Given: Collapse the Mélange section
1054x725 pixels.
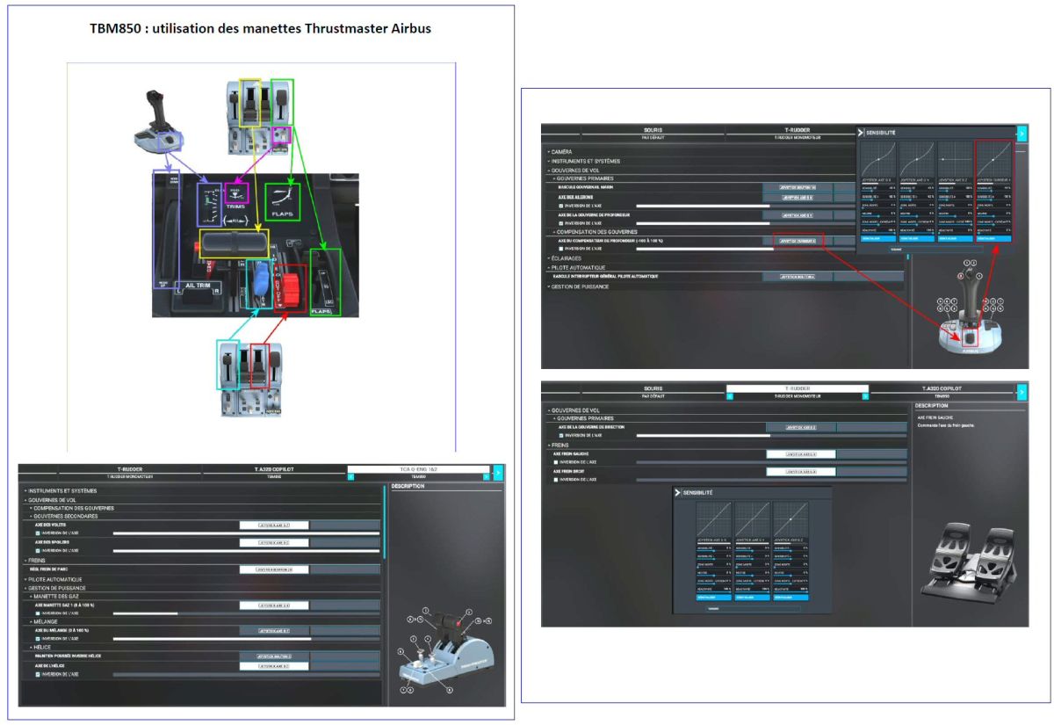Looking at the screenshot, I should [44, 621].
